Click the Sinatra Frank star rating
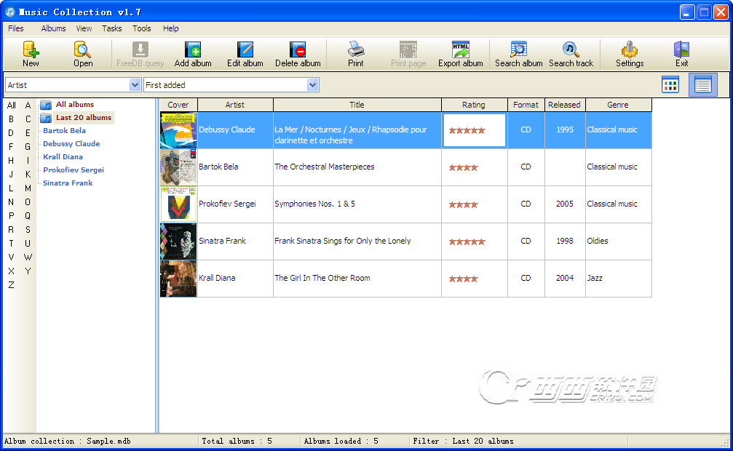Image resolution: width=733 pixels, height=451 pixels. tap(467, 242)
